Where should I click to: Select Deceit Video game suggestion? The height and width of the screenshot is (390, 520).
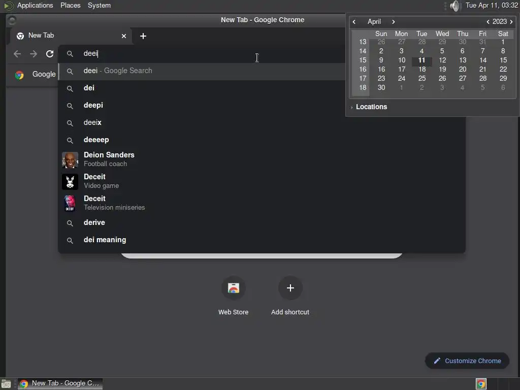click(x=262, y=181)
